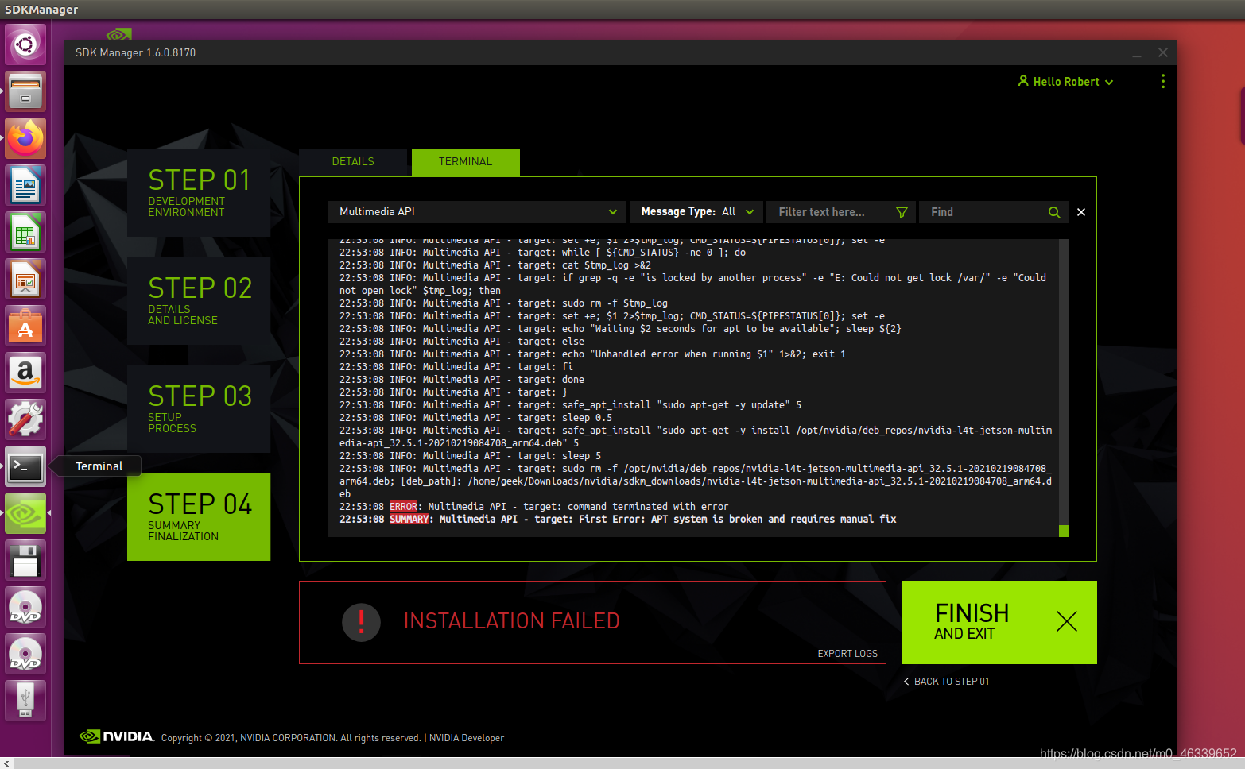Image resolution: width=1245 pixels, height=769 pixels.
Task: Click inside the Filter text field
Action: pos(831,212)
